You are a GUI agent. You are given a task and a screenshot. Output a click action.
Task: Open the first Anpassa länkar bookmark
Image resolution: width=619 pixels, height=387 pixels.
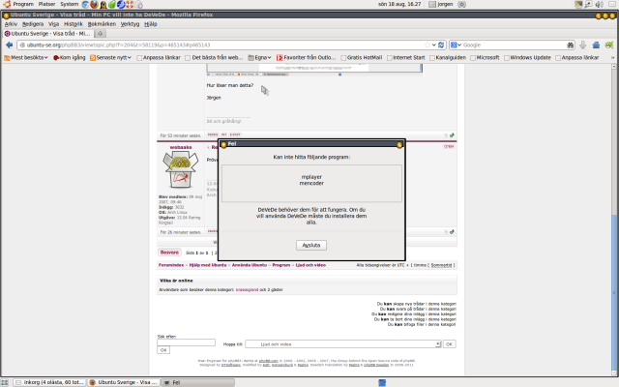(x=159, y=58)
